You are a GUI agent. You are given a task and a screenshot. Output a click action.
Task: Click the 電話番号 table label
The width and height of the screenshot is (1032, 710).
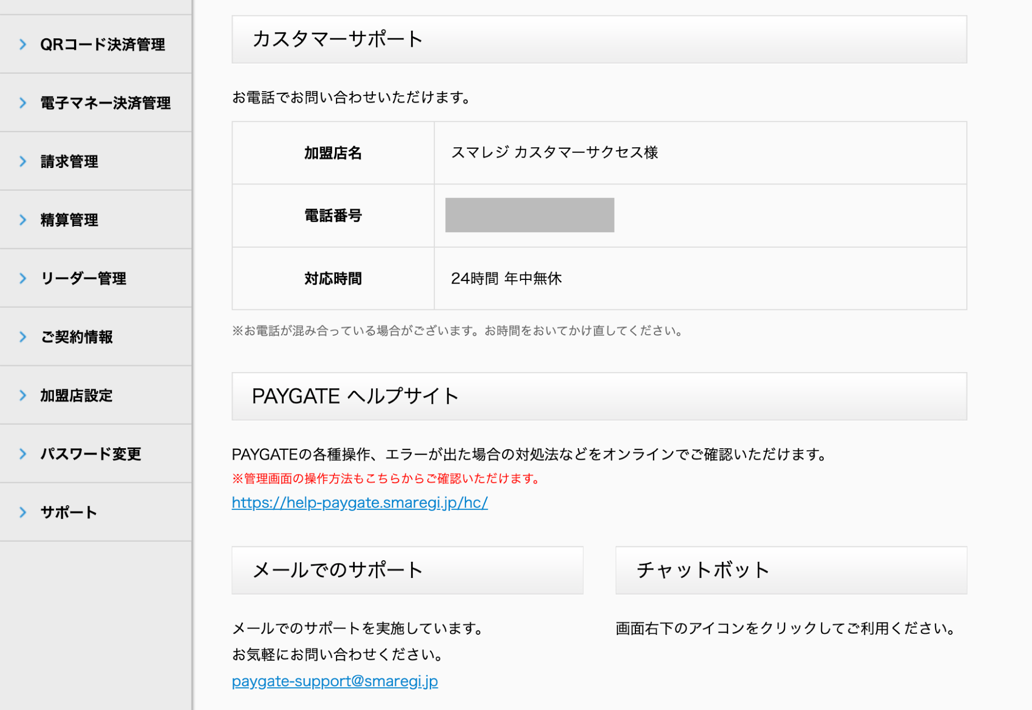click(x=333, y=216)
